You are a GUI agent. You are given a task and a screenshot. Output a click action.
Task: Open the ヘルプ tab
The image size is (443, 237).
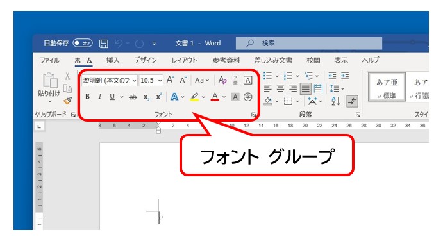[371, 60]
